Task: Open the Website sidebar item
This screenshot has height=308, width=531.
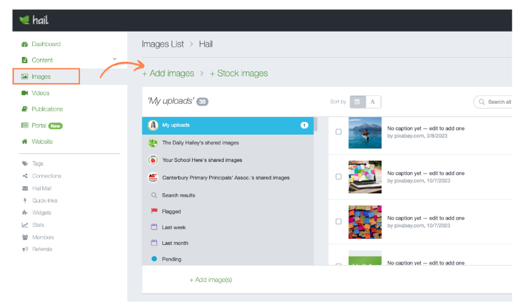Action: (x=42, y=142)
